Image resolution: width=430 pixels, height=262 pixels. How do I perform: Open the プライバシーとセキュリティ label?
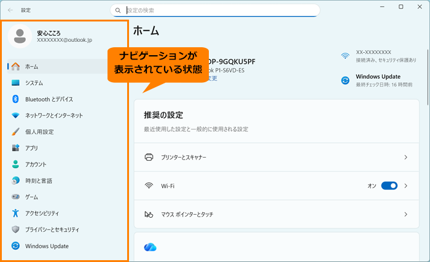(x=52, y=229)
